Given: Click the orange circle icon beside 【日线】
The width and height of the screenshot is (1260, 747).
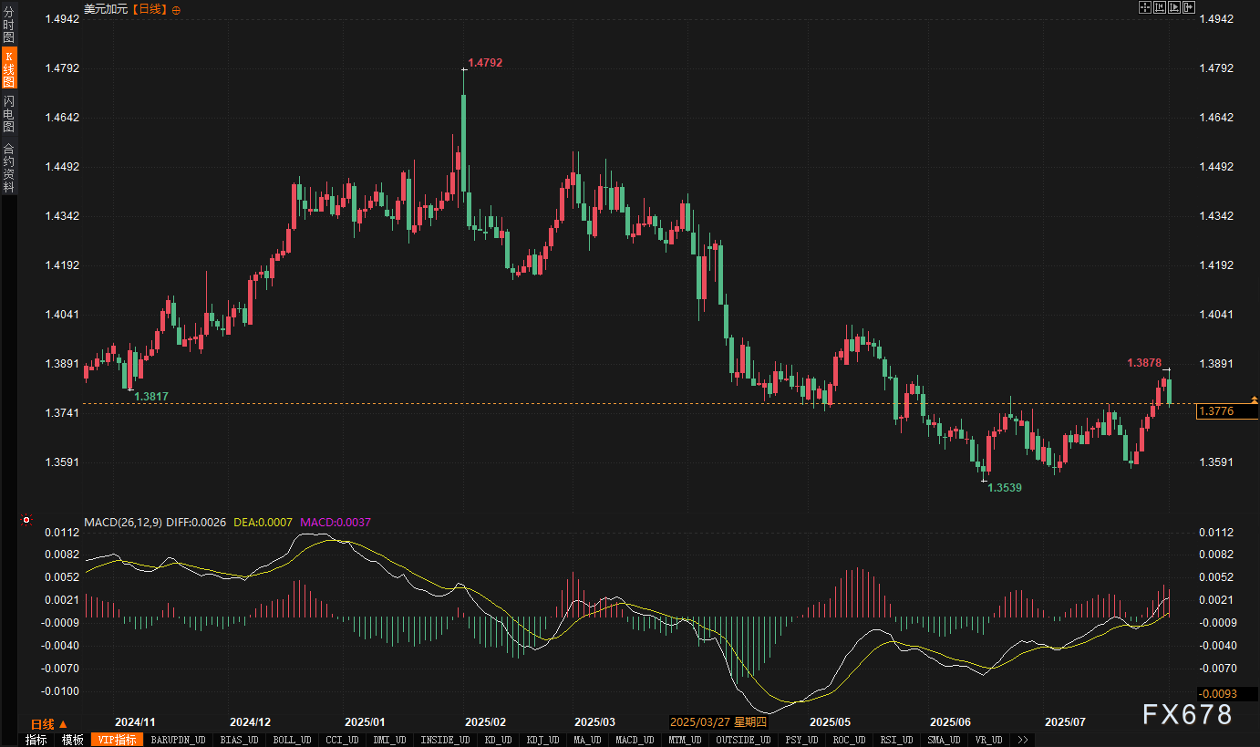Looking at the screenshot, I should pyautogui.click(x=176, y=9).
